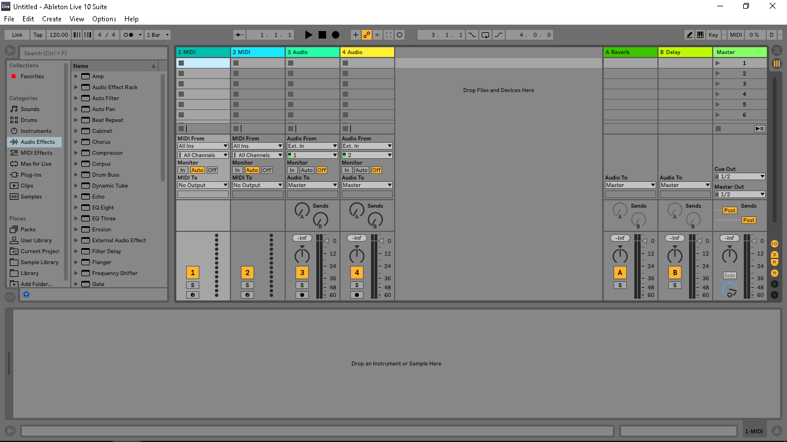
Task: Switch on MIDI Map Mode
Action: click(x=736, y=35)
